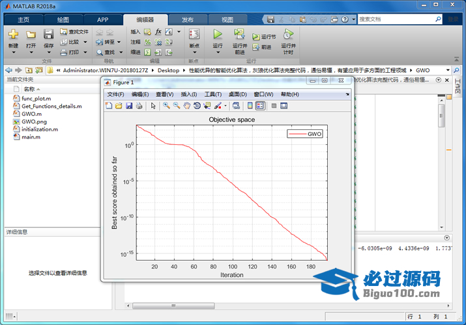466x325 pixels.
Task: Switch to the 绘图 ribbon tab
Action: tap(63, 19)
